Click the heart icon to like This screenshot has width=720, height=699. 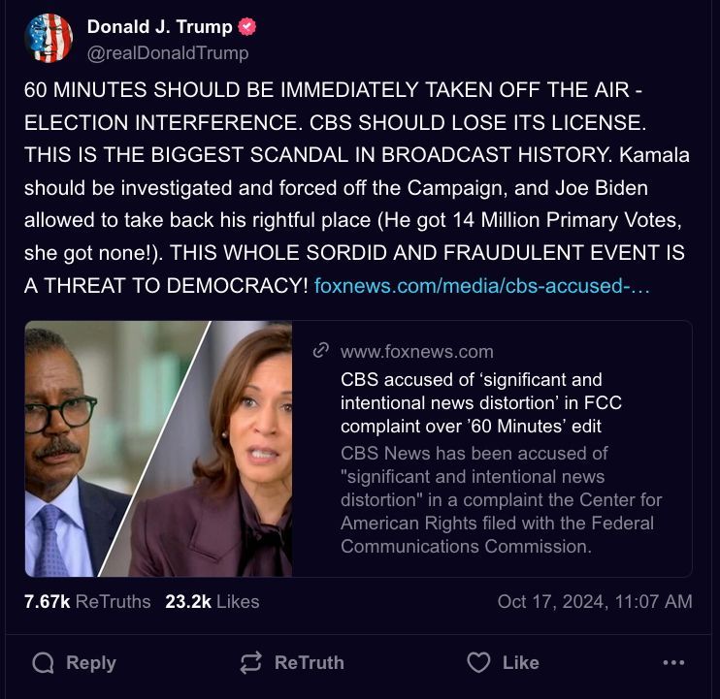pos(478,663)
